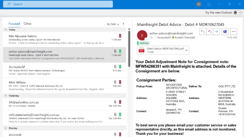Click the red category tag on aiconsole email
The height and width of the screenshot is (137, 244).
pyautogui.click(x=120, y=134)
